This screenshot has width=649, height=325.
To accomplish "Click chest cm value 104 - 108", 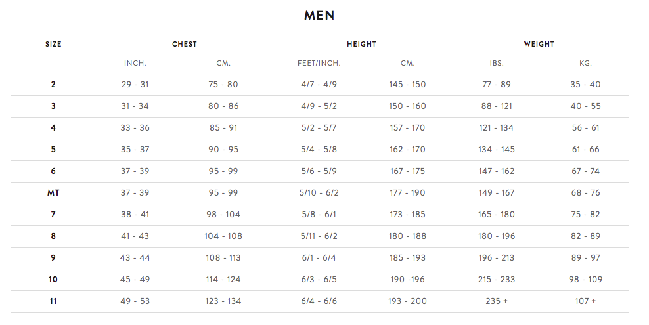I will pyautogui.click(x=223, y=236).
